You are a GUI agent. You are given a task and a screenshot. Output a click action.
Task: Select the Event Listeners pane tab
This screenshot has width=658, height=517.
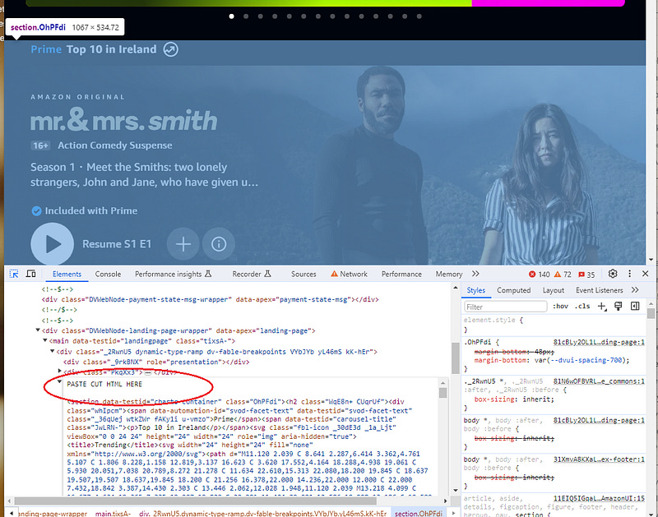[599, 290]
